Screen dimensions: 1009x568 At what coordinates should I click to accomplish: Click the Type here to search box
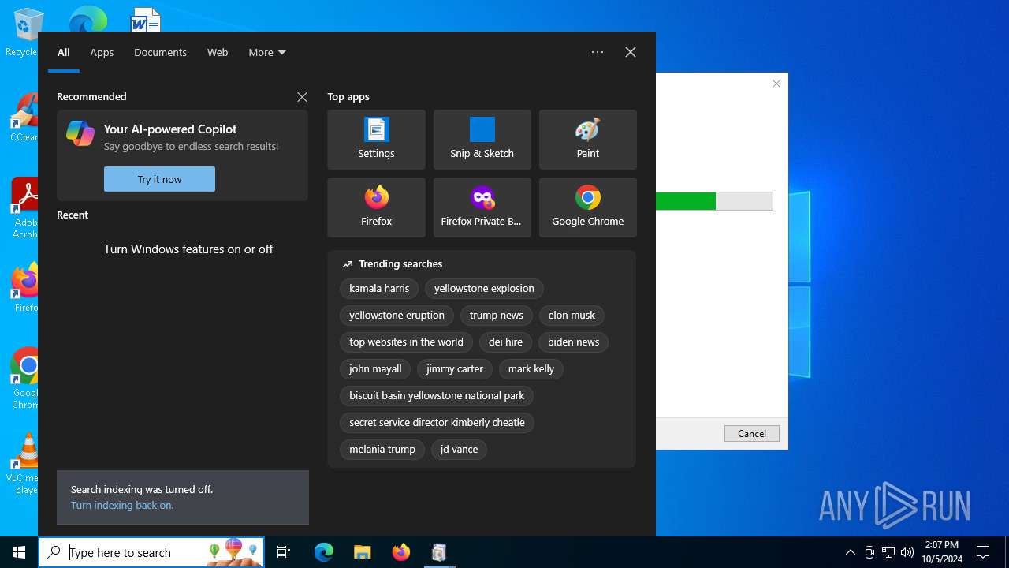tap(152, 552)
